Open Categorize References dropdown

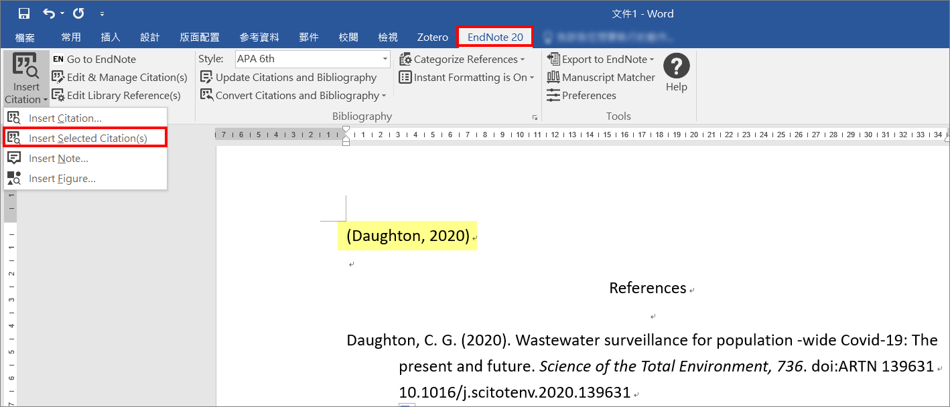click(x=462, y=60)
